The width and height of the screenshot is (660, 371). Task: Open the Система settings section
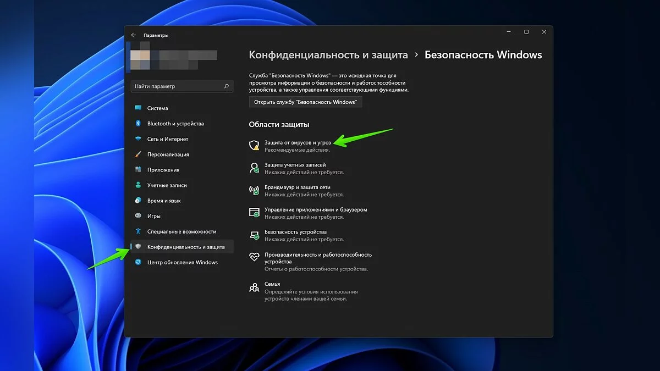pos(182,108)
